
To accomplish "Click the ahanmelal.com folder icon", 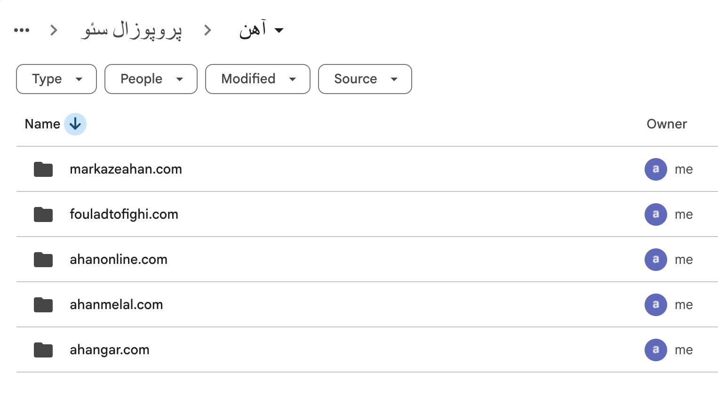I will click(43, 305).
